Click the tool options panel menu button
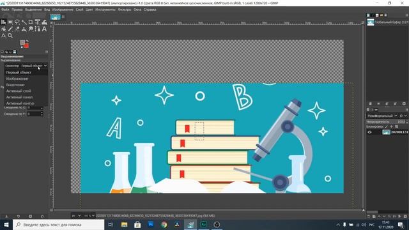 (x=47, y=52)
